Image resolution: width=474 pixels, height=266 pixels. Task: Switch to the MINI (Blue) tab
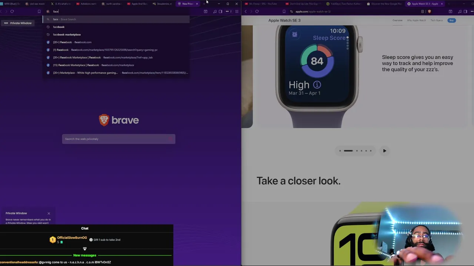[11, 4]
